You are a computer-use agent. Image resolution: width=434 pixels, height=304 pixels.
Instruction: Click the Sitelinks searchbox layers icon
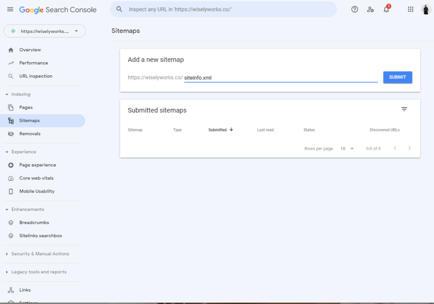tap(11, 236)
